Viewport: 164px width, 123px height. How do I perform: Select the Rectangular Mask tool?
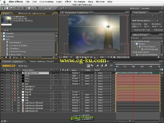(29, 8)
